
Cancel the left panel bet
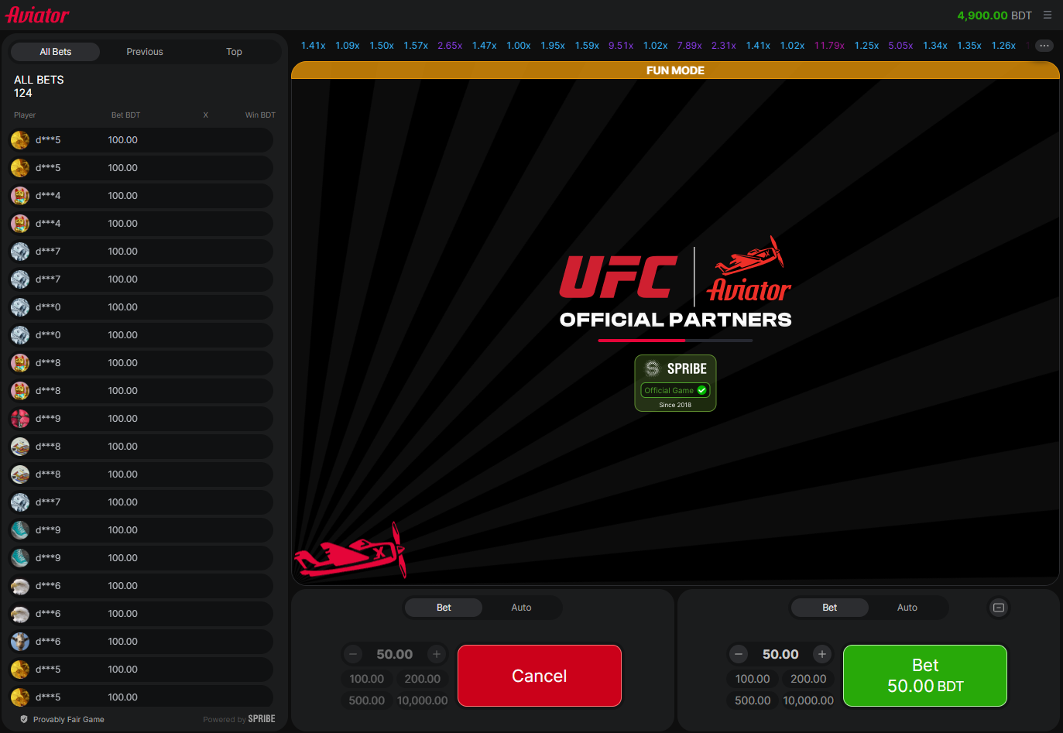pyautogui.click(x=540, y=676)
